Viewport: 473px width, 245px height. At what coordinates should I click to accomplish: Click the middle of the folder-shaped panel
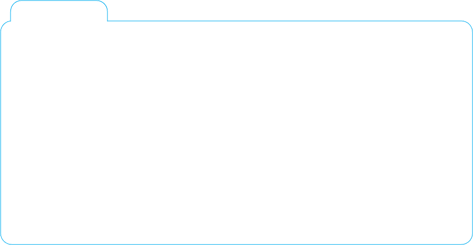pyautogui.click(x=237, y=132)
